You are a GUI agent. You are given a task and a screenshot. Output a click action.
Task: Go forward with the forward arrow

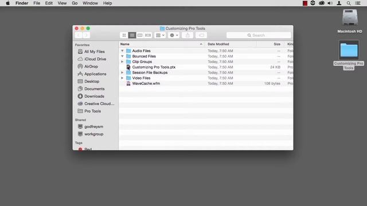86,35
